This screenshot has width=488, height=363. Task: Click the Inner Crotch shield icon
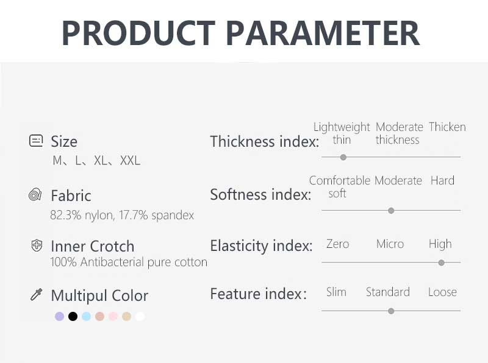pos(37,245)
